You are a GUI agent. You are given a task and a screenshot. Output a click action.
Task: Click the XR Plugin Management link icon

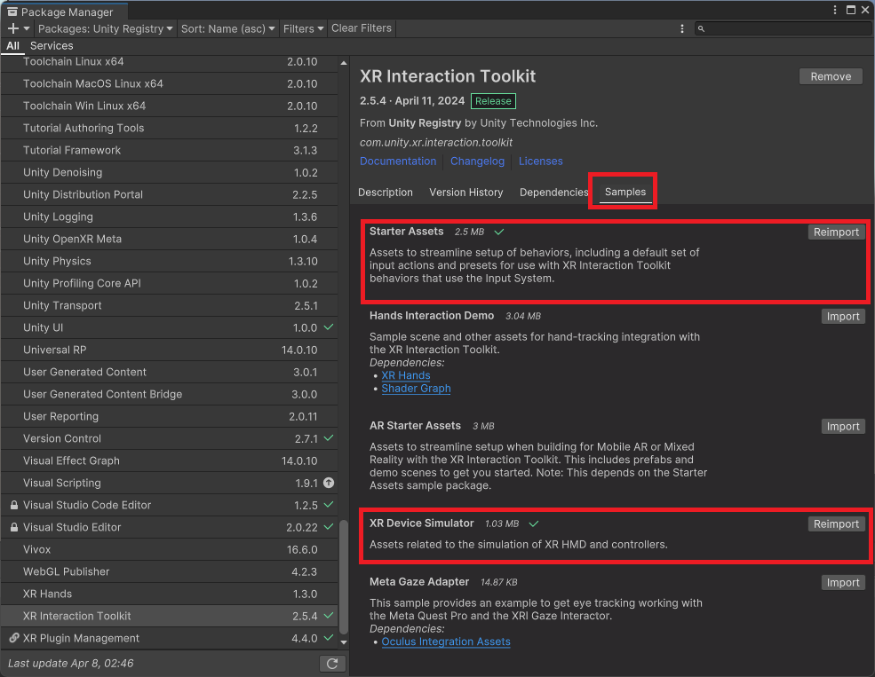pos(14,639)
